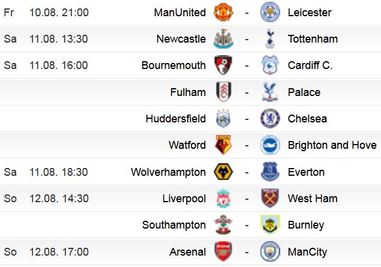The image size is (381, 267).
Task: Select the Fulham club crest
Action: point(224,92)
